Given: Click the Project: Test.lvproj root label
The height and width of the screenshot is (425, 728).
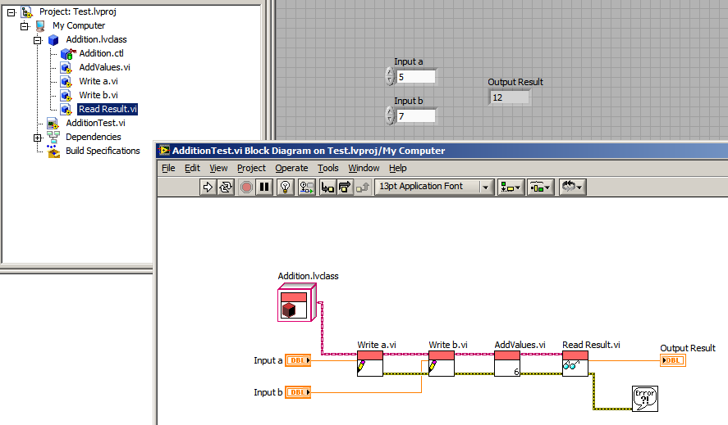Looking at the screenshot, I should coord(78,11).
